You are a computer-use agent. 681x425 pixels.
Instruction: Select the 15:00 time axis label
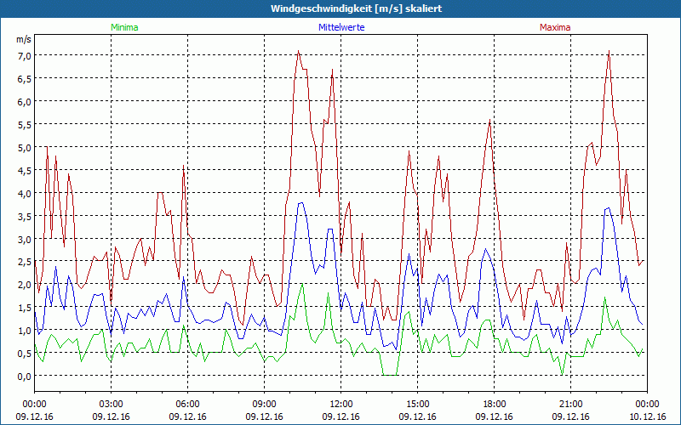pos(418,404)
